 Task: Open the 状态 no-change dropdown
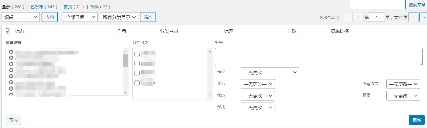click(x=258, y=96)
